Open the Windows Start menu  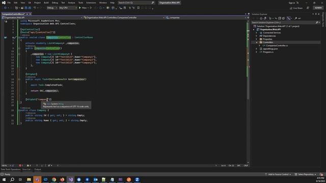(4, 179)
